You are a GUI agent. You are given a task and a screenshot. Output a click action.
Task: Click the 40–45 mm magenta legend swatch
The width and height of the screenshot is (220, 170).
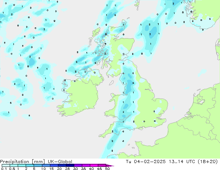(x=94, y=165)
